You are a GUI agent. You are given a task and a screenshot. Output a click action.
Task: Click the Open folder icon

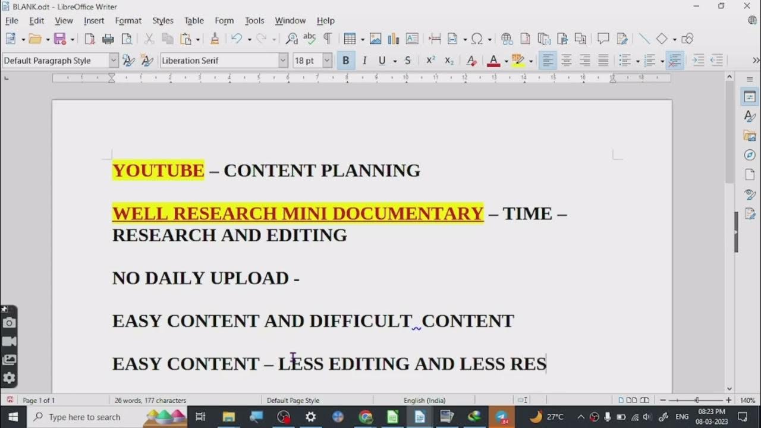pyautogui.click(x=35, y=39)
